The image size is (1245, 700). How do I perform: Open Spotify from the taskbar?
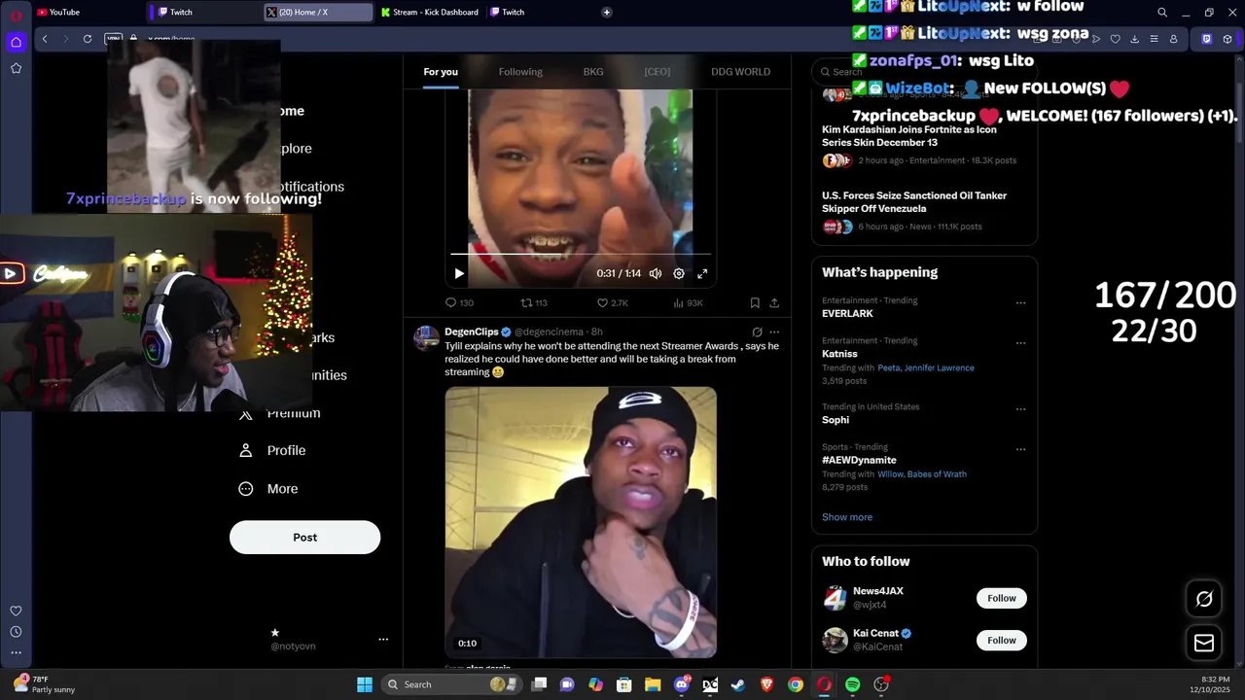click(x=853, y=684)
